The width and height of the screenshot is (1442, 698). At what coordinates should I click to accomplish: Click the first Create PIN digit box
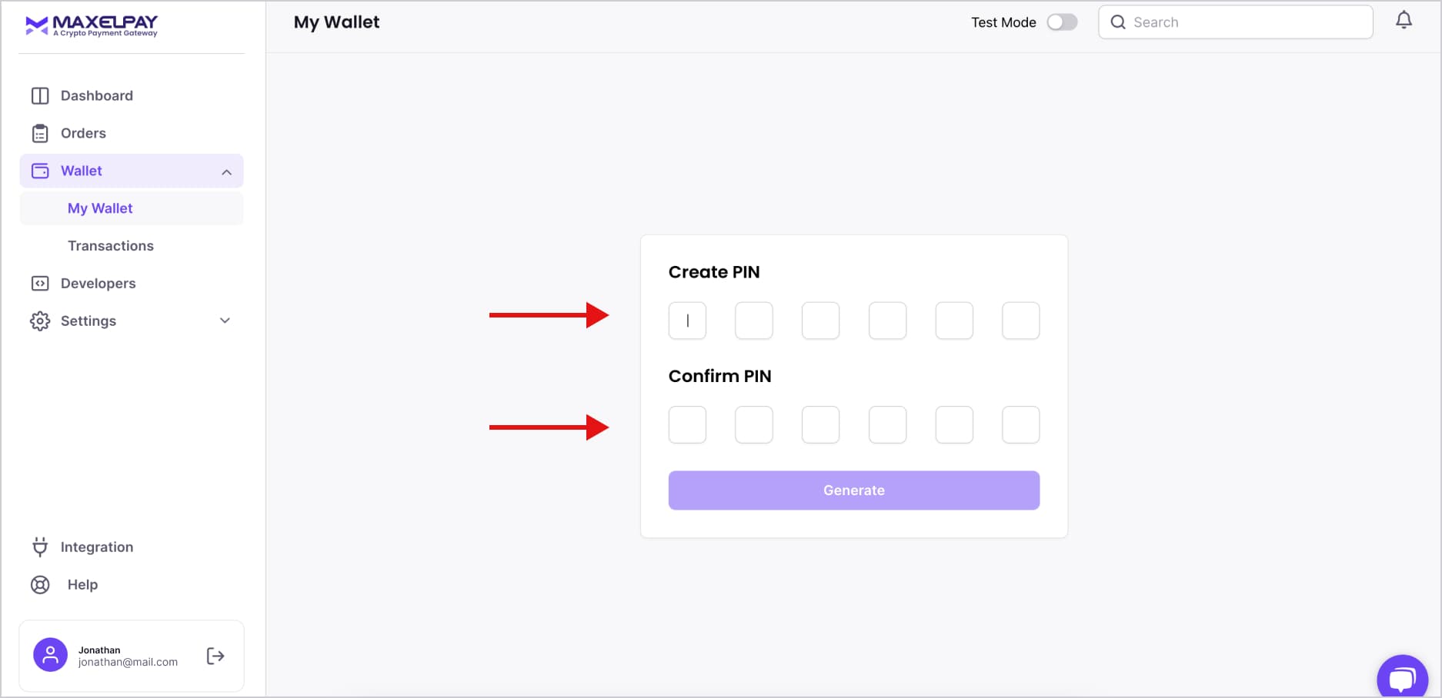687,321
